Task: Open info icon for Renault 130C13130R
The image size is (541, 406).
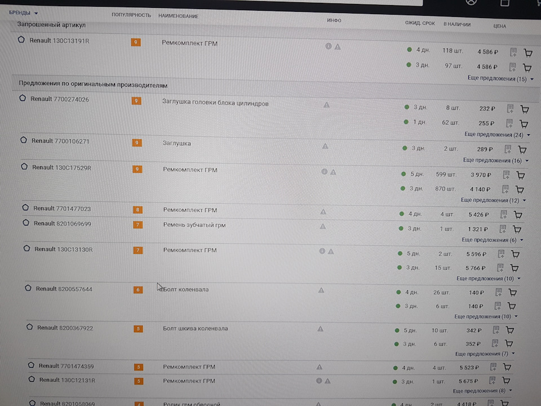Action: click(x=322, y=251)
